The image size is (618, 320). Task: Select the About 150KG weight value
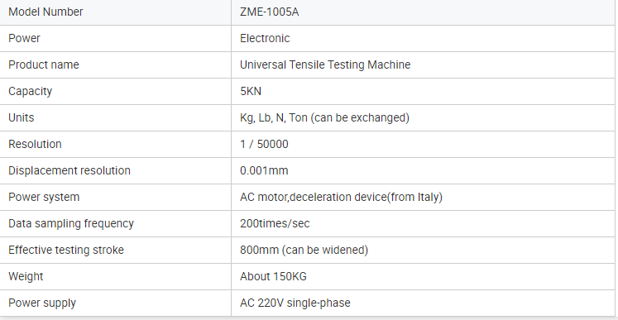click(273, 277)
